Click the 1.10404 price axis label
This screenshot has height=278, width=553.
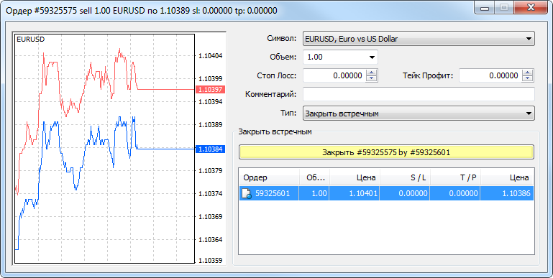coord(211,55)
